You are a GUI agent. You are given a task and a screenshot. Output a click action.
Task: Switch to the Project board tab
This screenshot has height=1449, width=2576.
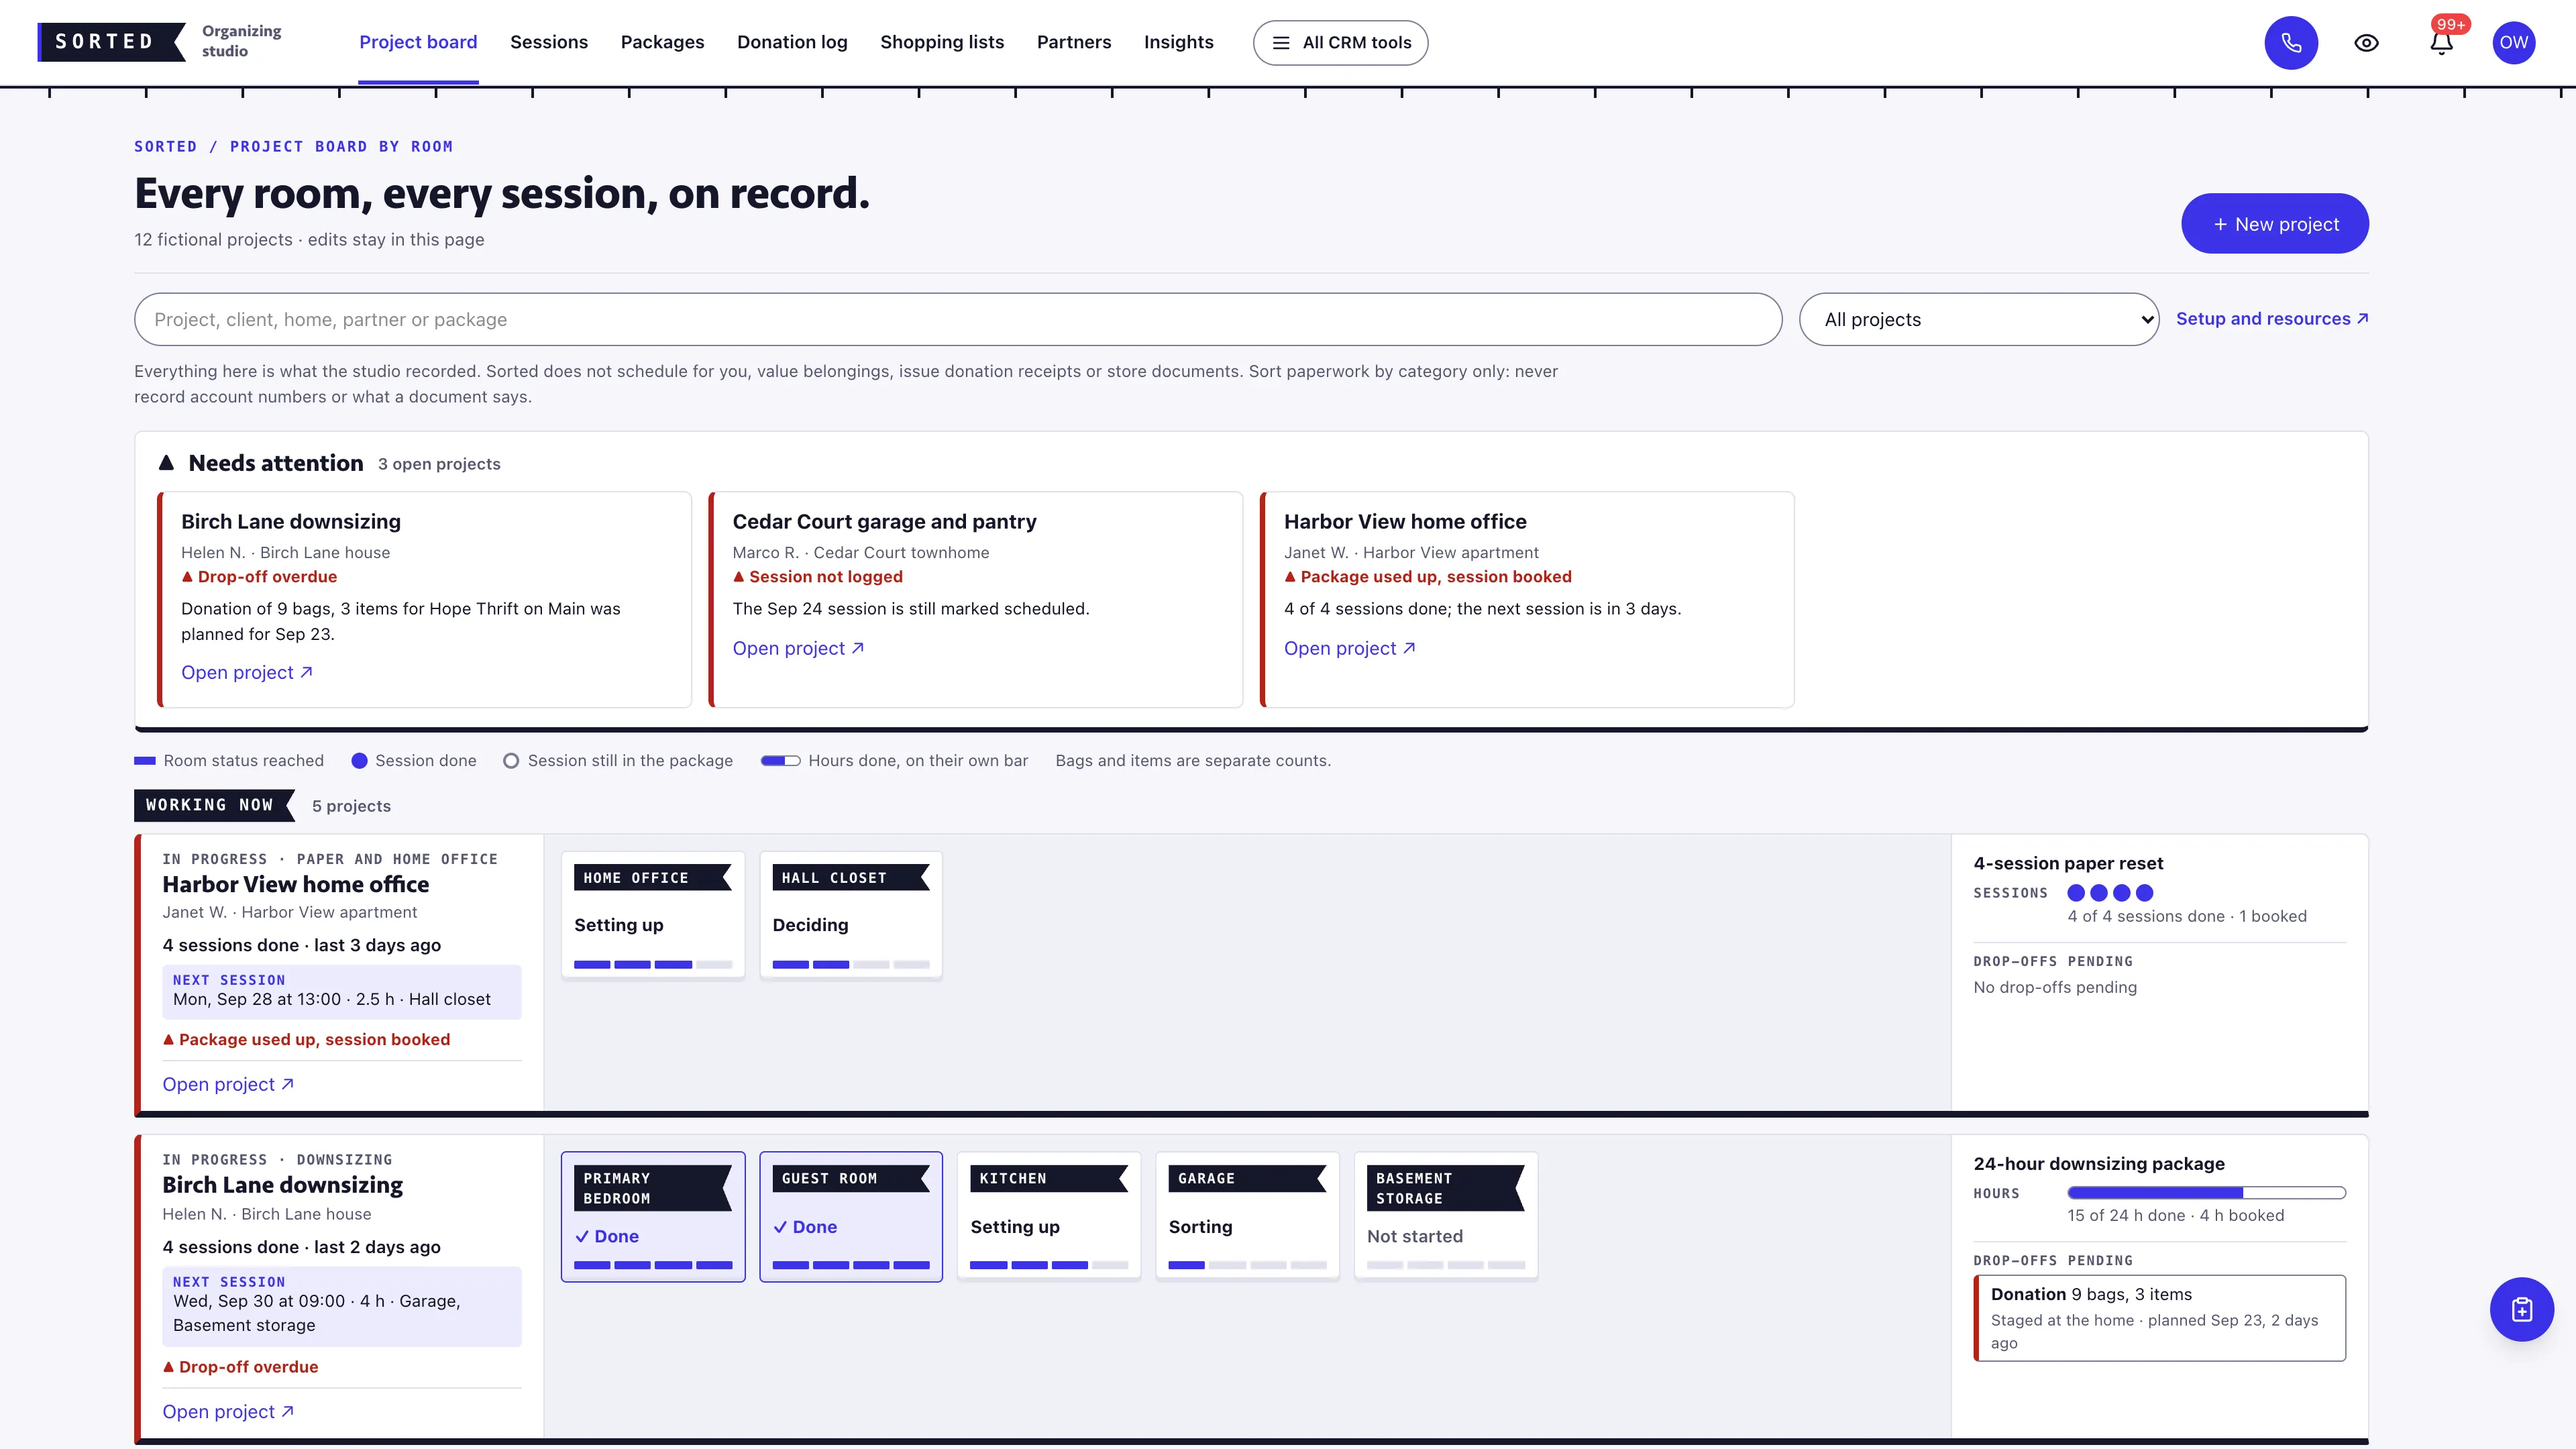[418, 42]
